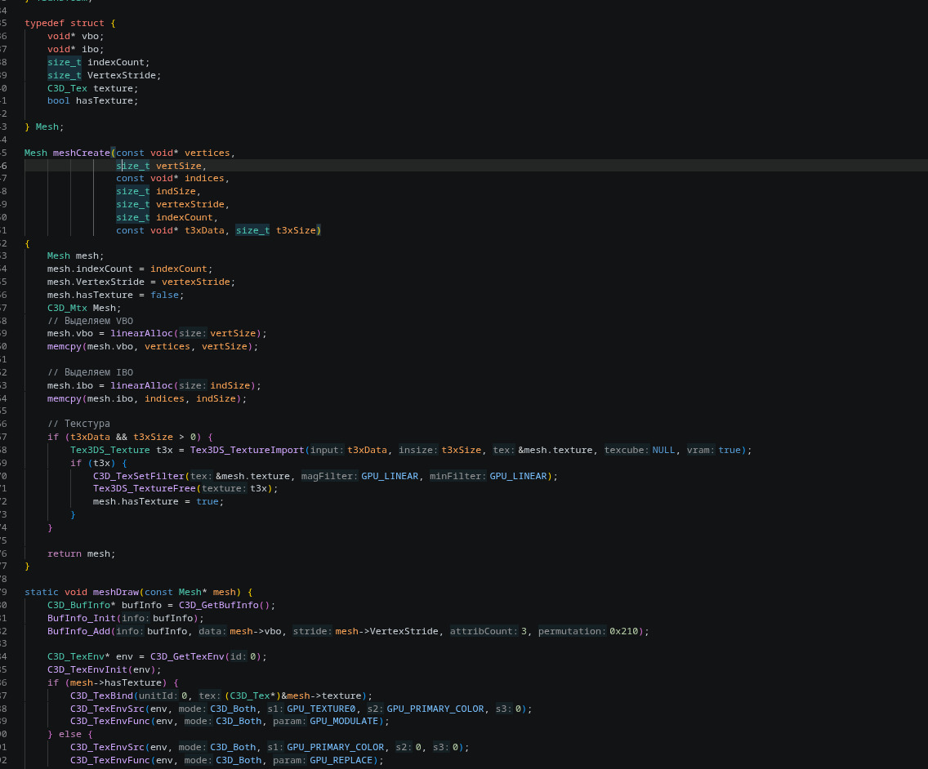This screenshot has width=928, height=769.
Task: Click the GPU_TEXTURE0 argument
Action: 321,709
